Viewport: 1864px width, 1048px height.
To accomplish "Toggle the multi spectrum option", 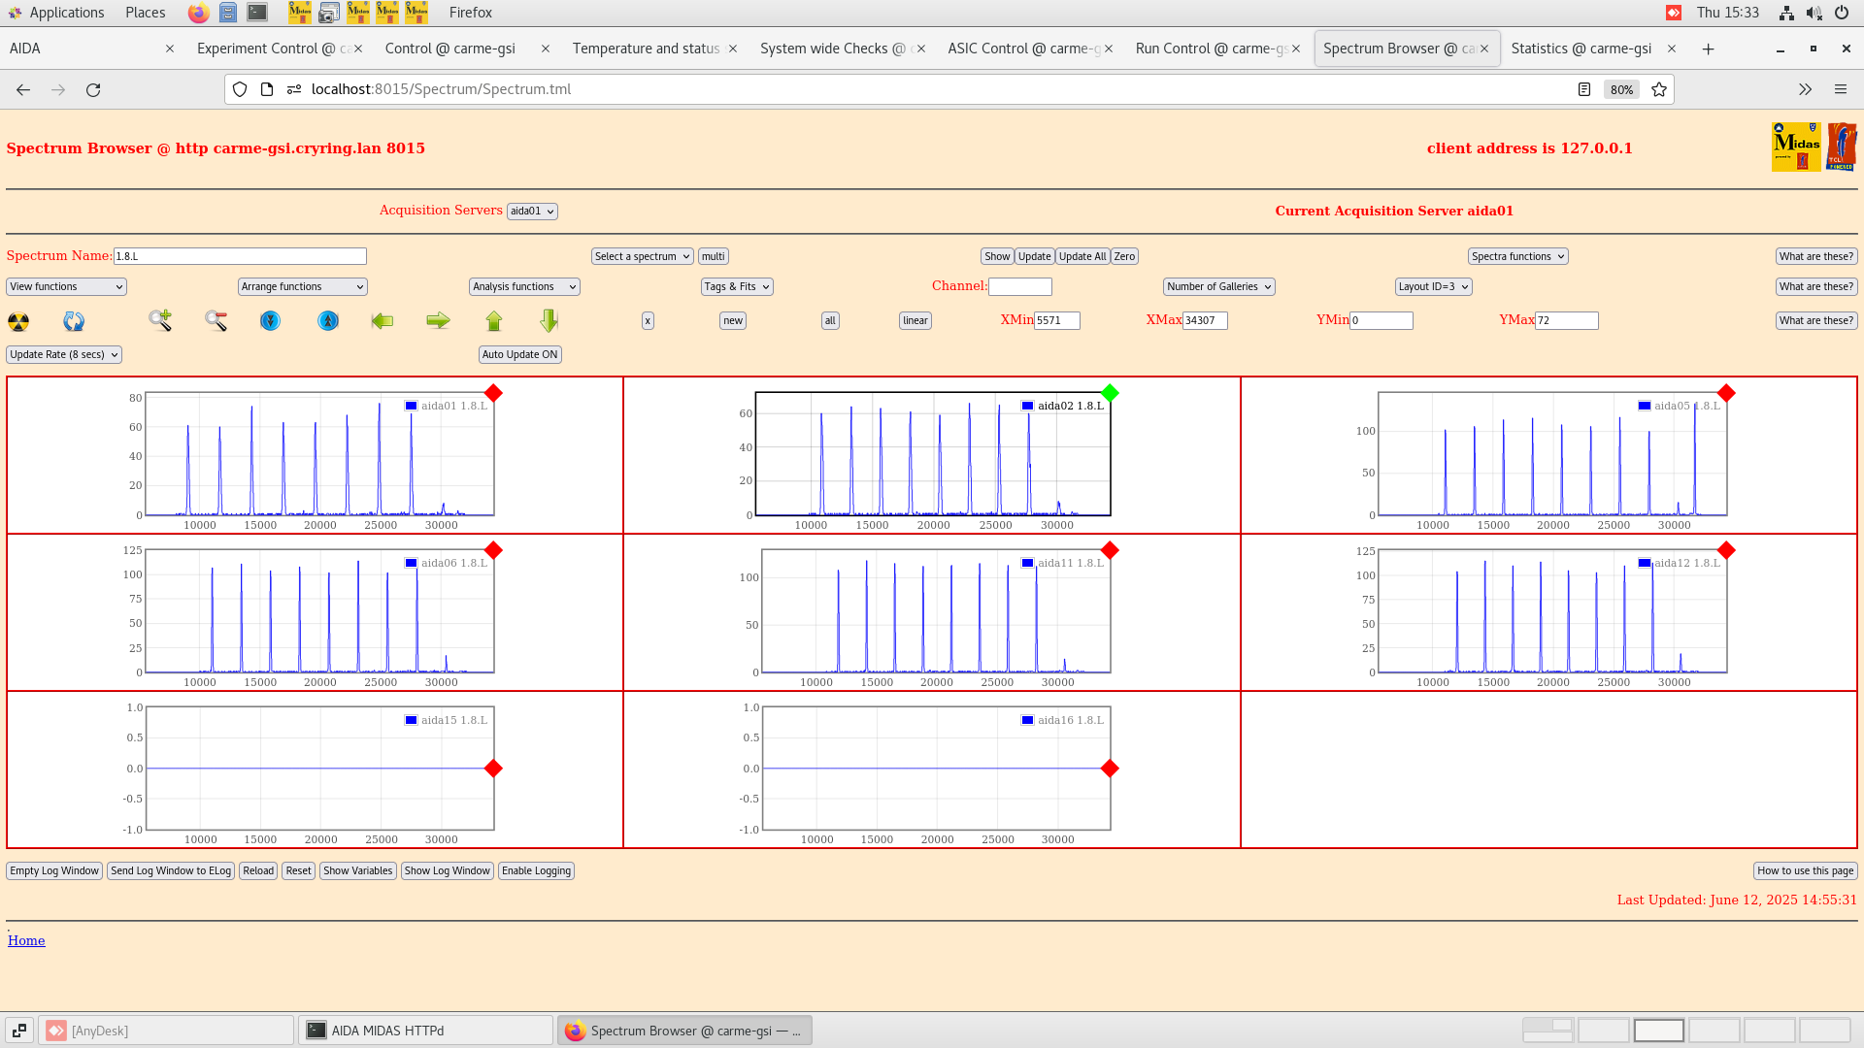I will 713,255.
